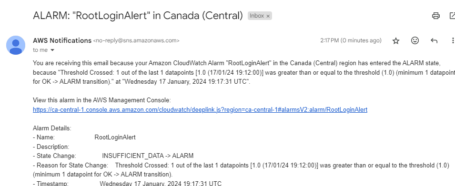Click the AWS Notifications sender name
The width and height of the screenshot is (455, 186).
(x=62, y=40)
